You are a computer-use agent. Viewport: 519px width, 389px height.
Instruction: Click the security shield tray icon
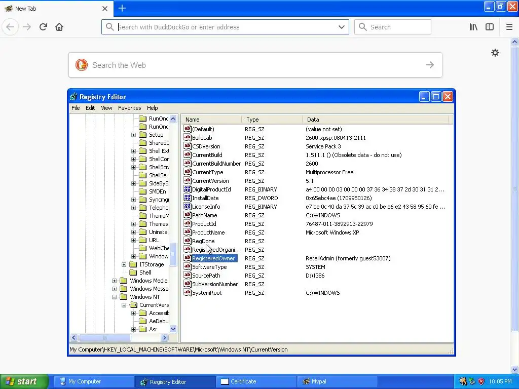click(481, 381)
